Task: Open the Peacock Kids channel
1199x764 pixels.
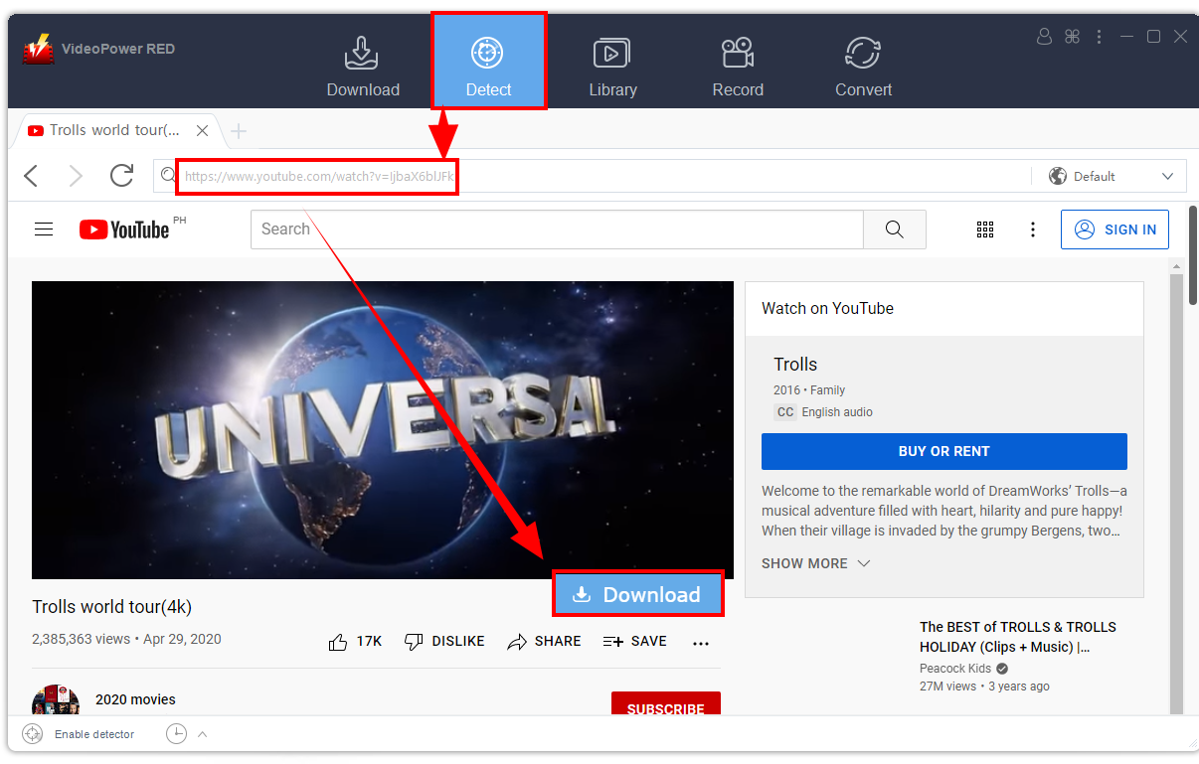Action: tap(955, 669)
